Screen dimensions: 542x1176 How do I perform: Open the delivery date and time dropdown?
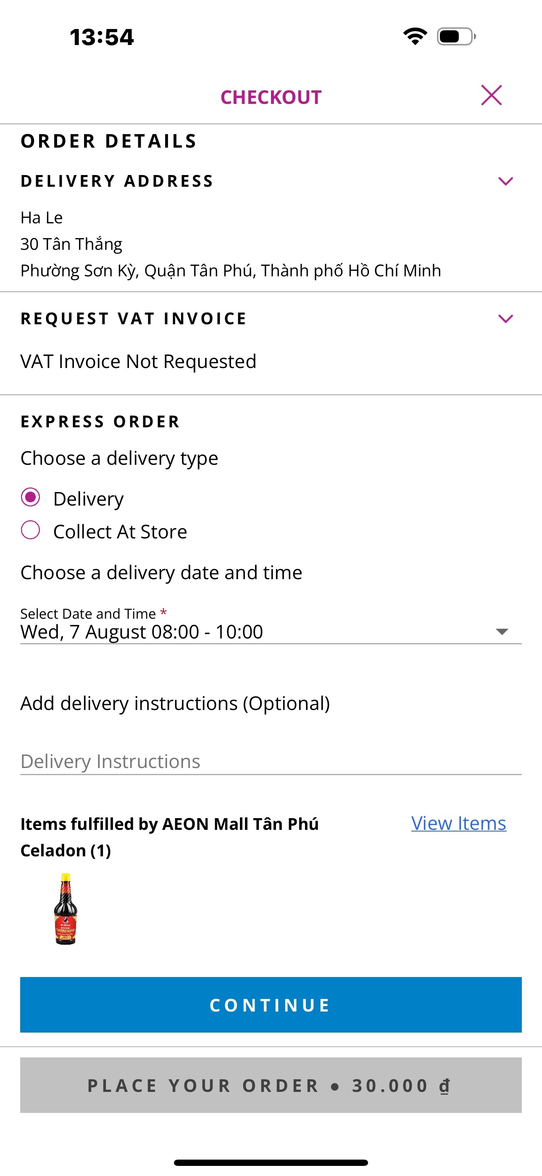click(270, 632)
